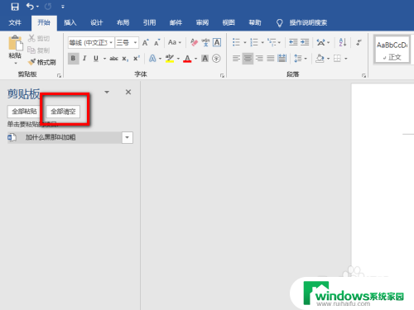Select the 格式刷 format painter

[x=42, y=62]
